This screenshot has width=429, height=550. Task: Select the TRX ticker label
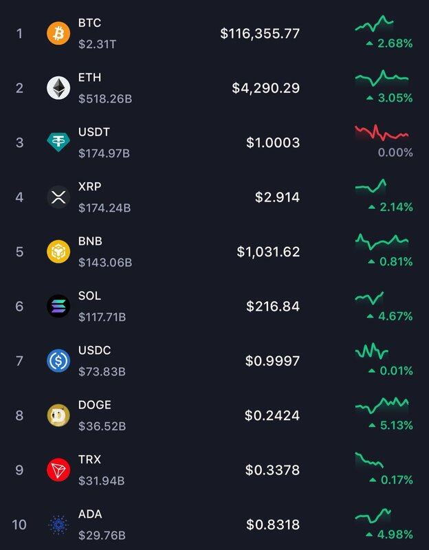pos(90,459)
